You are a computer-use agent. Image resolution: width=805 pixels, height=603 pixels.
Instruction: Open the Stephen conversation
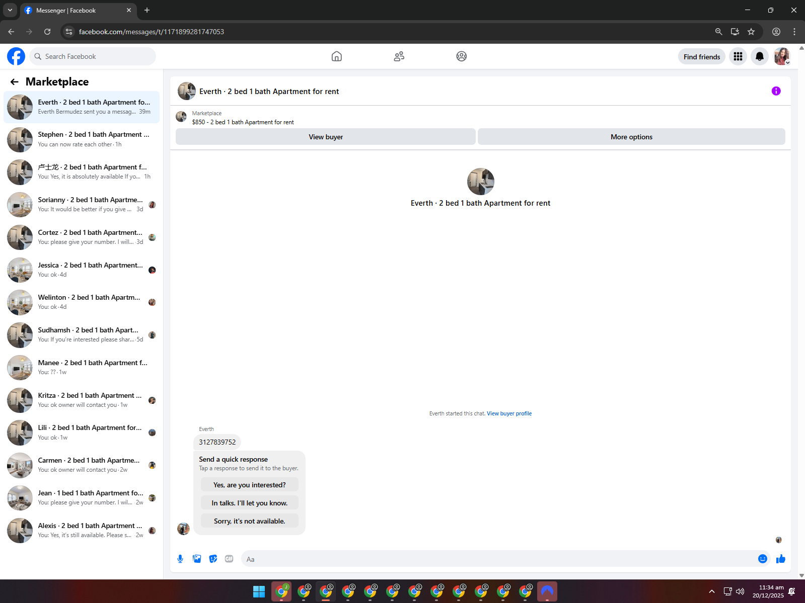pyautogui.click(x=82, y=139)
